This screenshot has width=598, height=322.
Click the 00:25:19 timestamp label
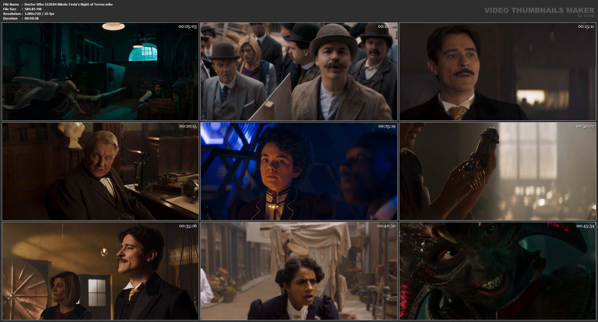click(x=386, y=126)
